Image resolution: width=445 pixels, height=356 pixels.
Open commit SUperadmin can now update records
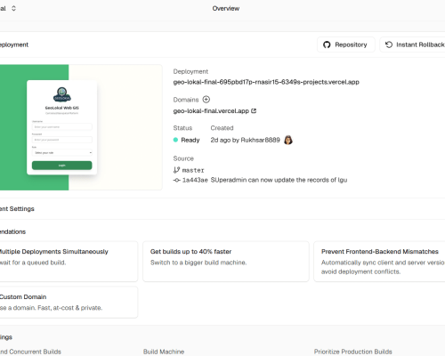tap(279, 180)
